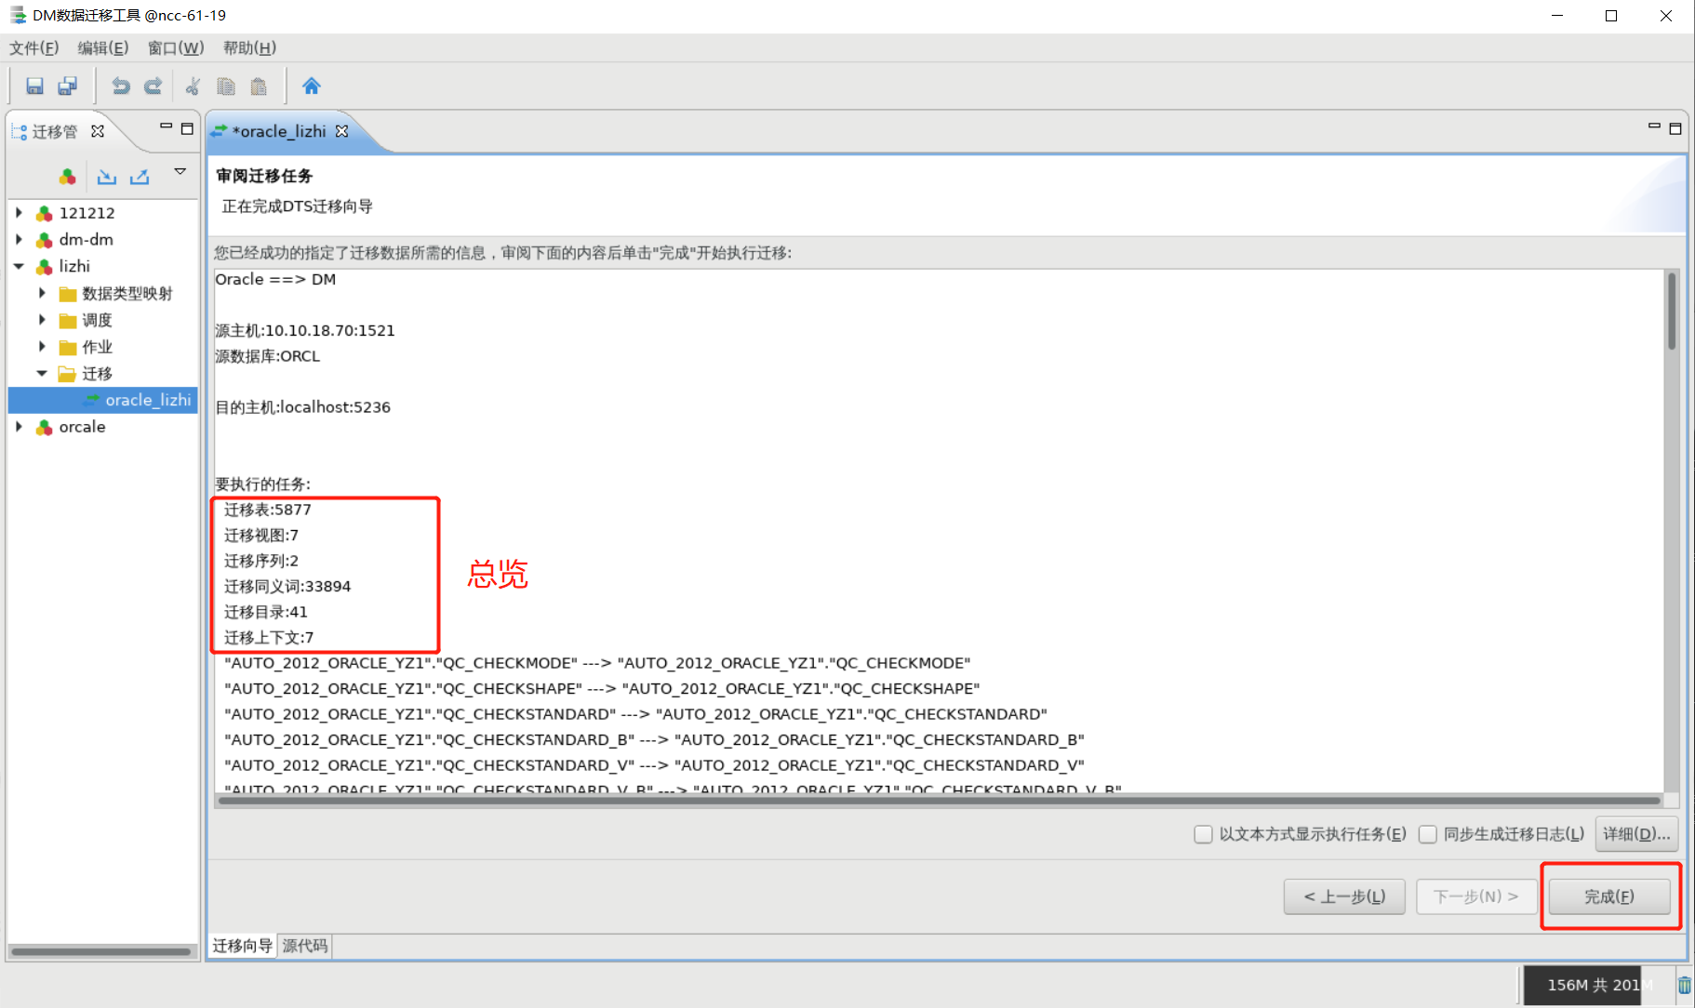
Task: Maximize the editor area
Action: click(1675, 128)
